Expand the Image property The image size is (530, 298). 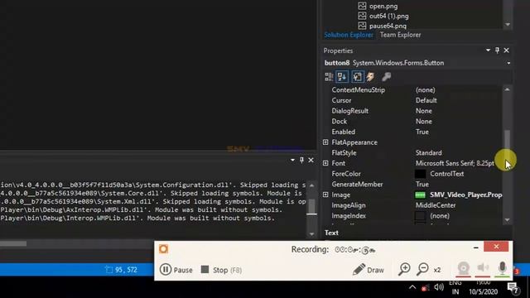coord(325,195)
